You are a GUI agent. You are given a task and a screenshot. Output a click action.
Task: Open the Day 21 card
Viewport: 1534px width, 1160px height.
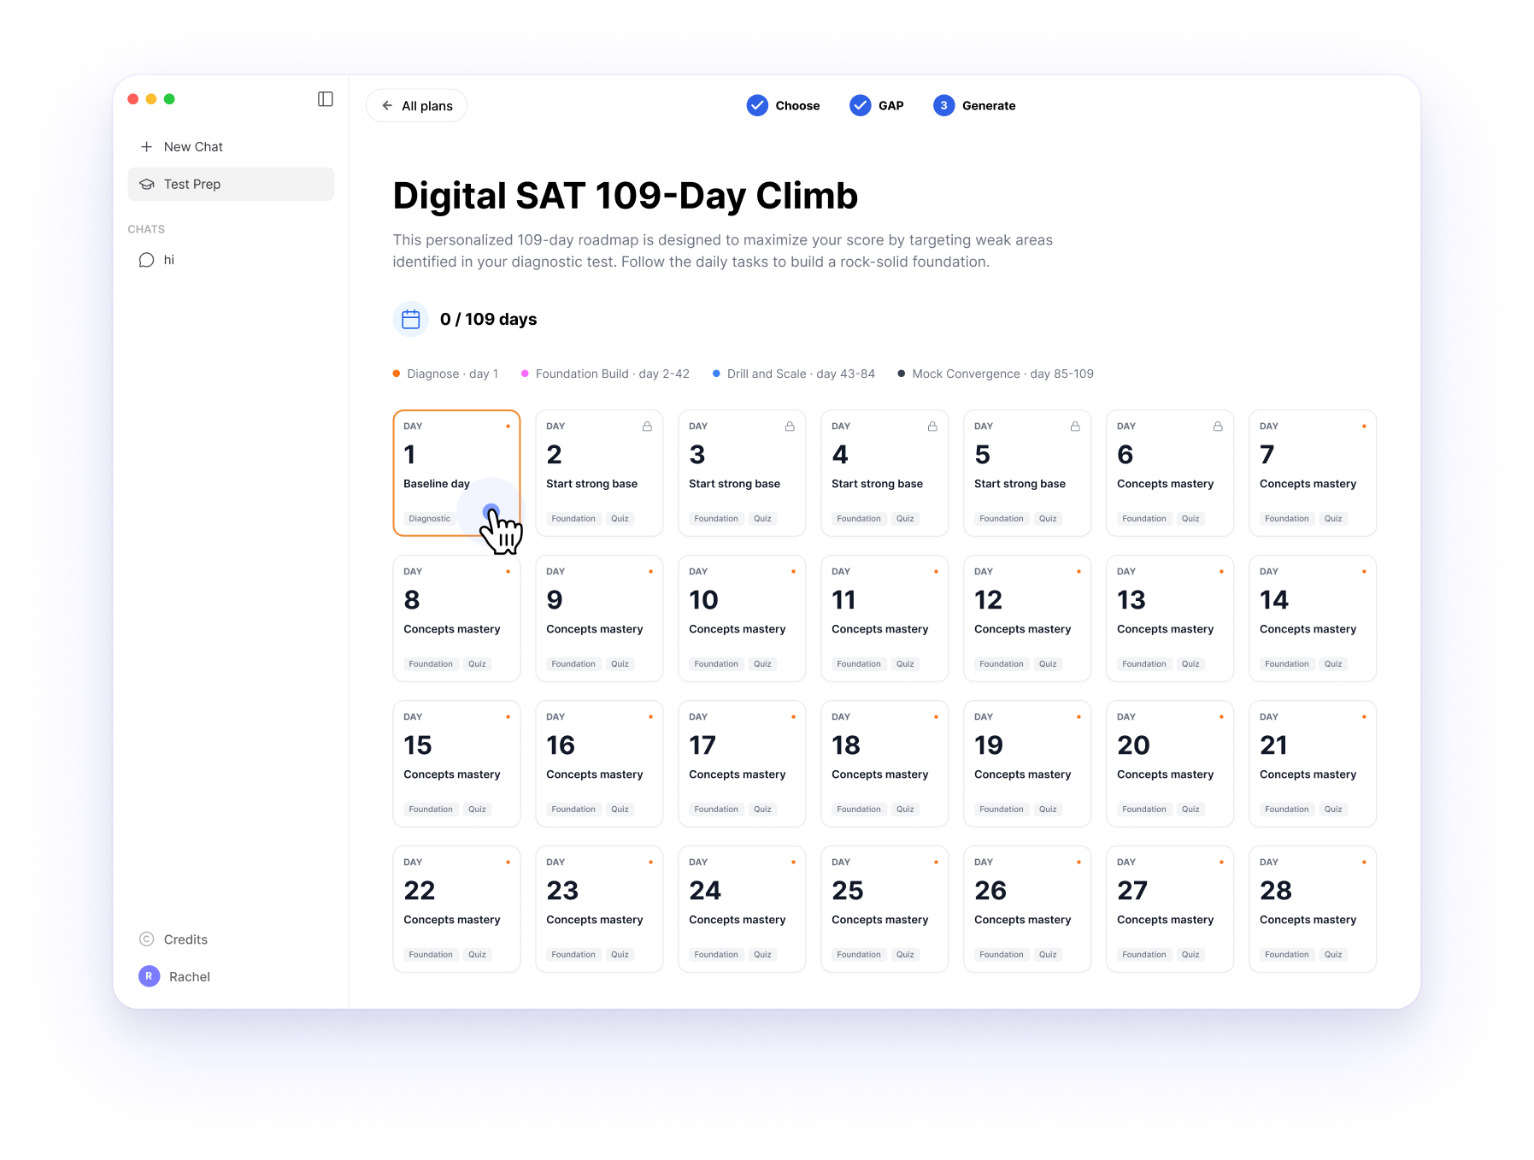pyautogui.click(x=1313, y=764)
